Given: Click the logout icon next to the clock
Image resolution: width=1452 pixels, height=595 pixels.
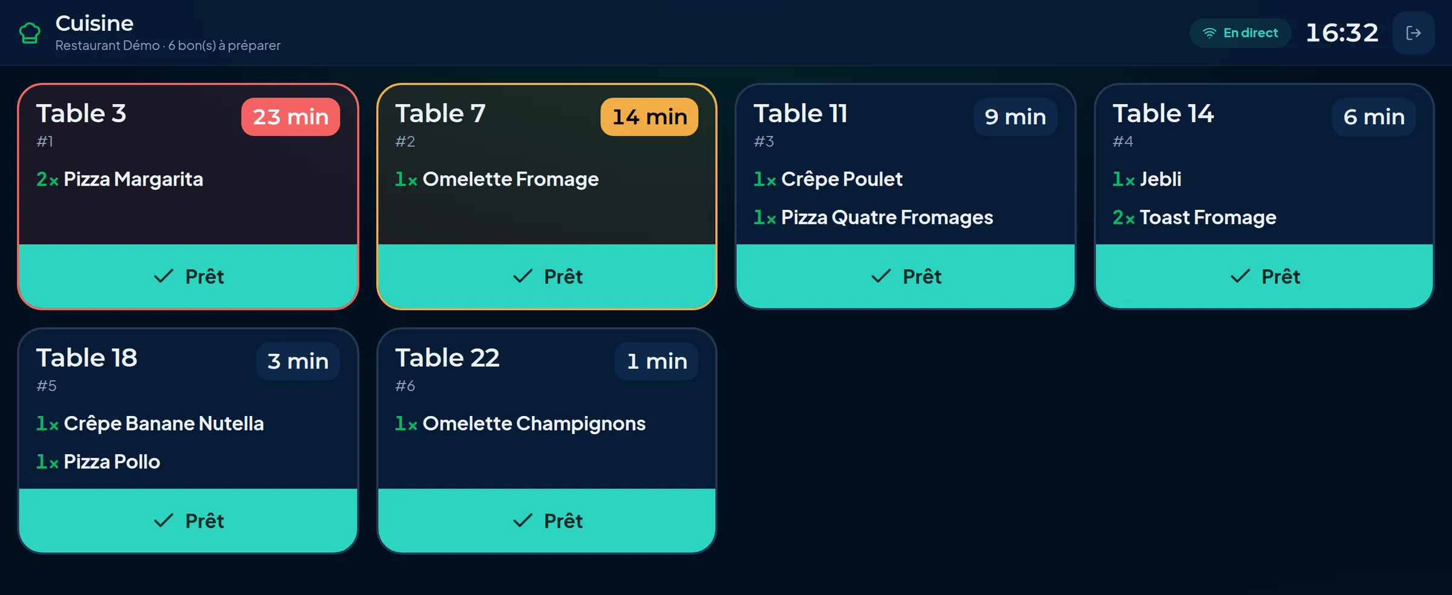Looking at the screenshot, I should [1413, 33].
